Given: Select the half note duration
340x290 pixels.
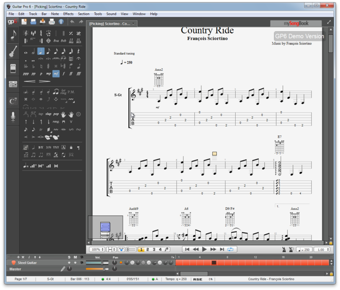Looking at the screenshot, I should (33, 52).
